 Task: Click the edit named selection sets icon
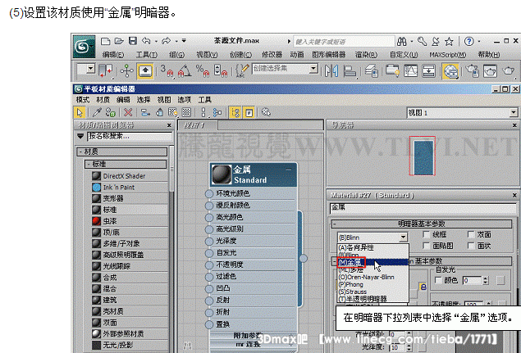point(242,70)
